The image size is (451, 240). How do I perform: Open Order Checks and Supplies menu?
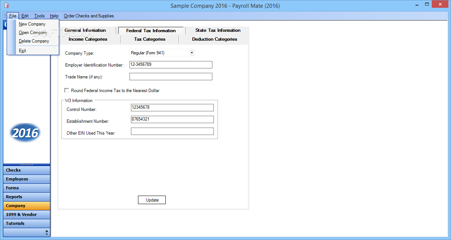point(89,16)
